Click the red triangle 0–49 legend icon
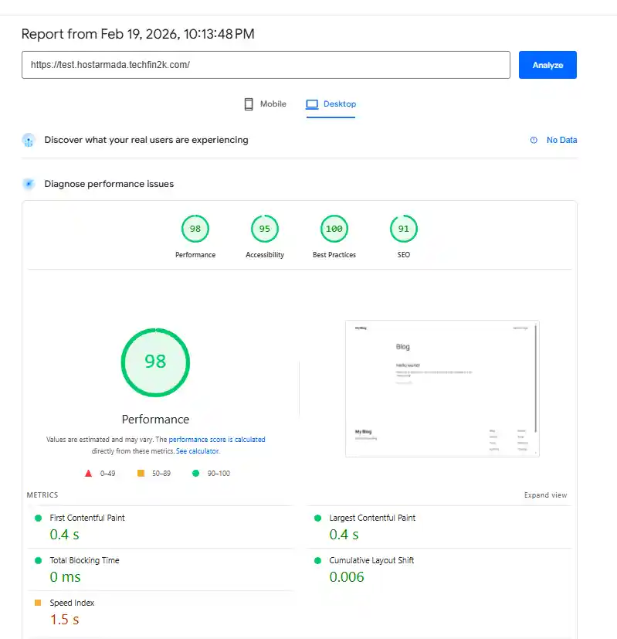Screen dimensions: 617x639 click(88, 473)
